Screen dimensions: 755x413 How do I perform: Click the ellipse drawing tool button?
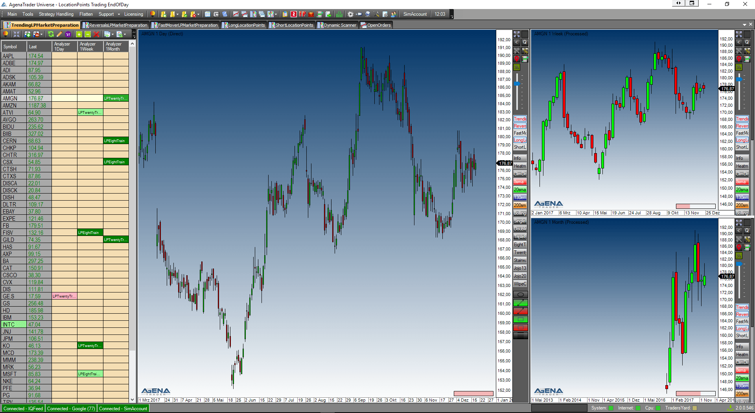(520, 295)
